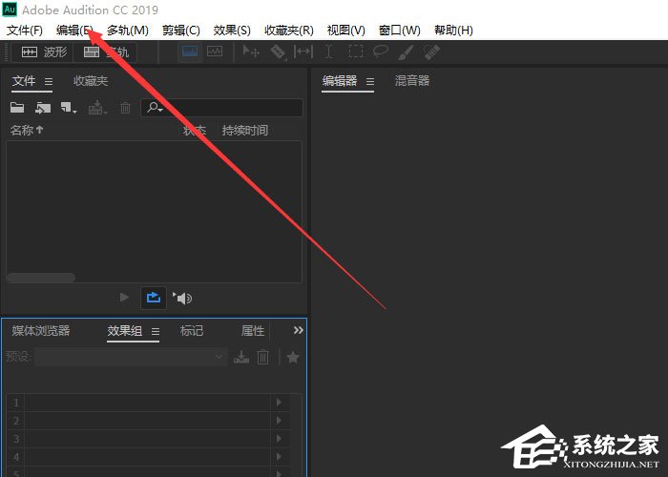The width and height of the screenshot is (668, 477).
Task: Click the Files panel horizontal scrollbar
Action: 41,278
